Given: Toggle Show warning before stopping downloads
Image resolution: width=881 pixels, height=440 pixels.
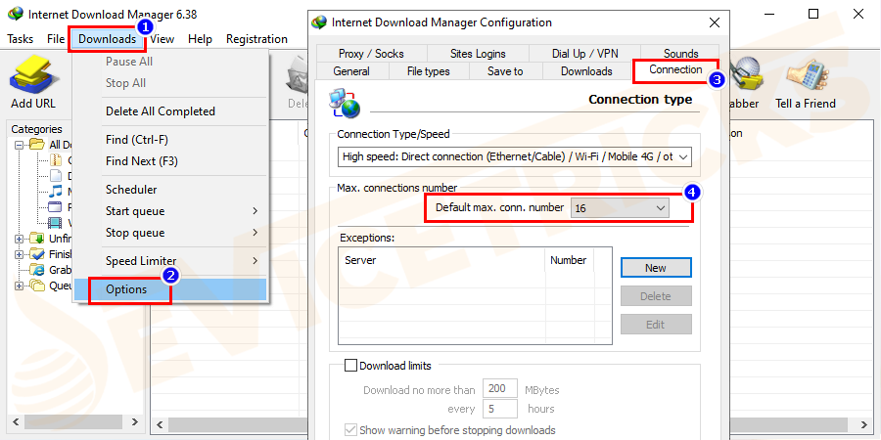Looking at the screenshot, I should point(350,430).
